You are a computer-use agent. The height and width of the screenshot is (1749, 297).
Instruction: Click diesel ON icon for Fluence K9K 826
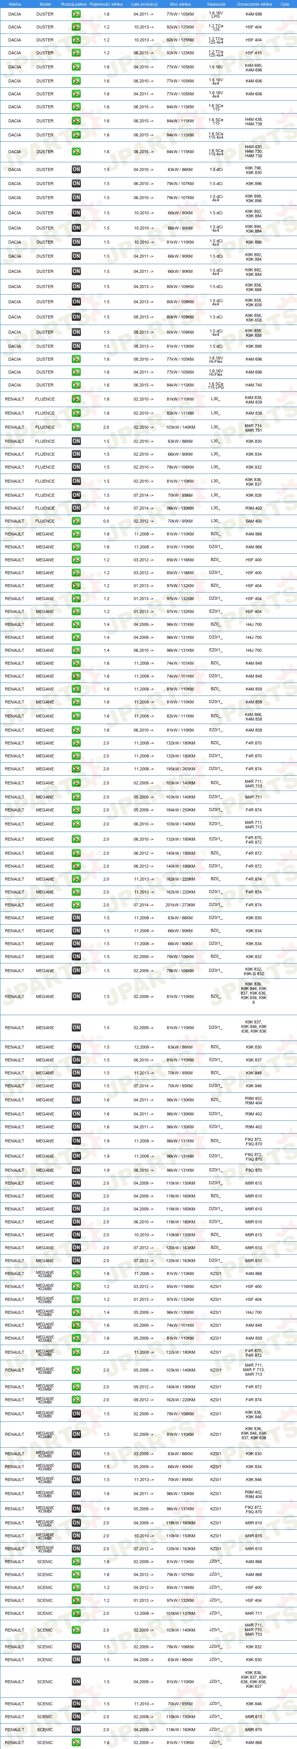pos(76,496)
